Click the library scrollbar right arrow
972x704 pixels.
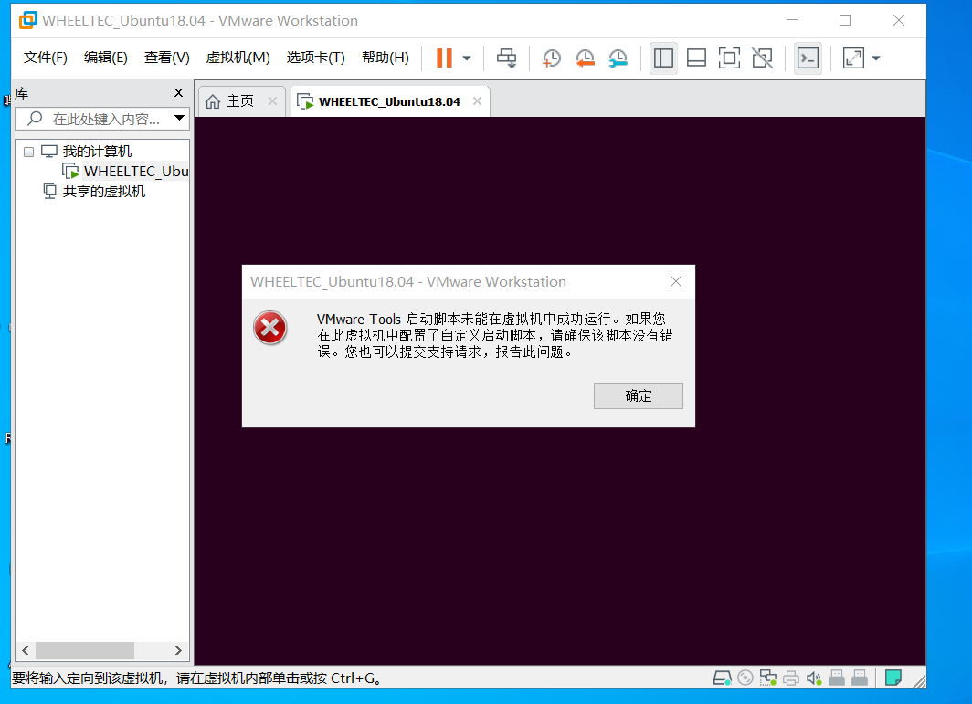(x=178, y=651)
